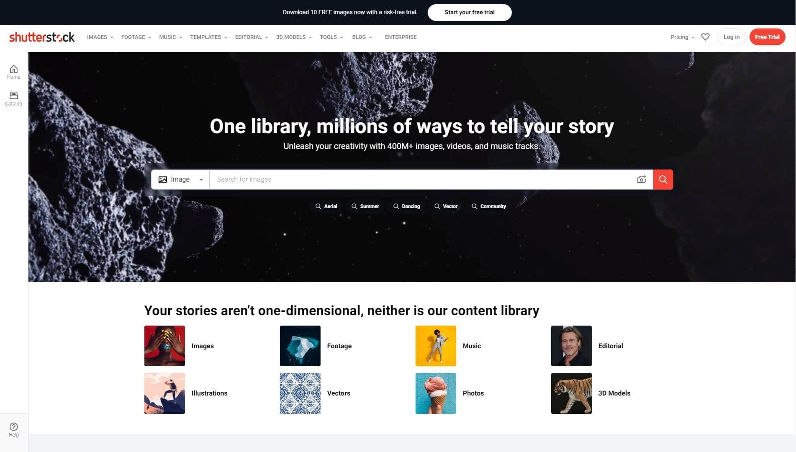Expand the Image search type dropdown

point(180,179)
